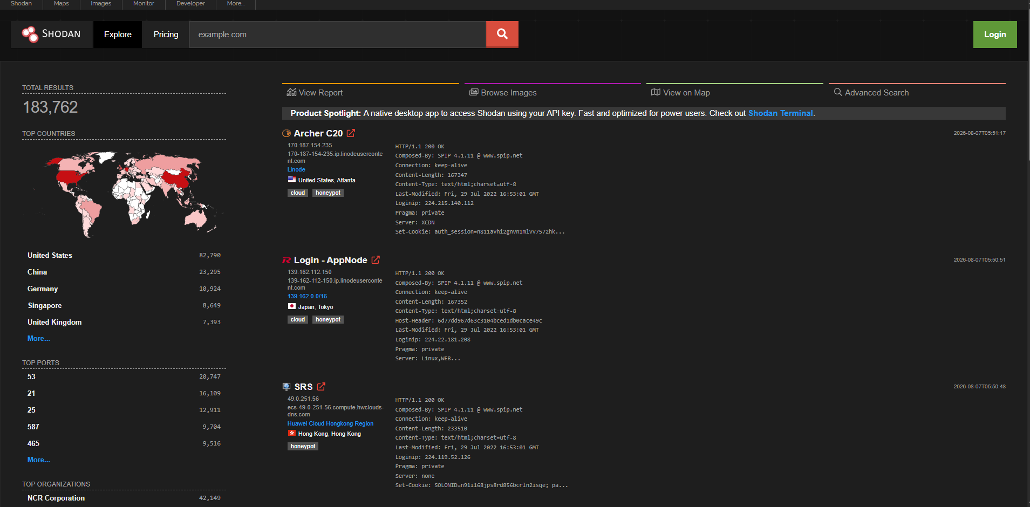The height and width of the screenshot is (507, 1030).
Task: Click the United States flag icon
Action: point(292,180)
